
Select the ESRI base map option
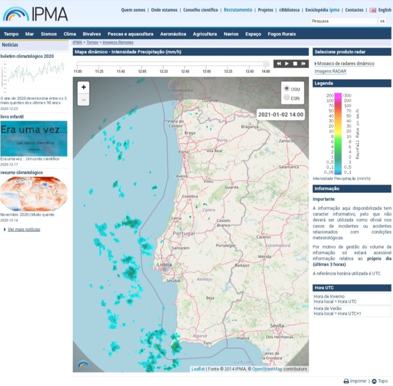click(x=287, y=98)
